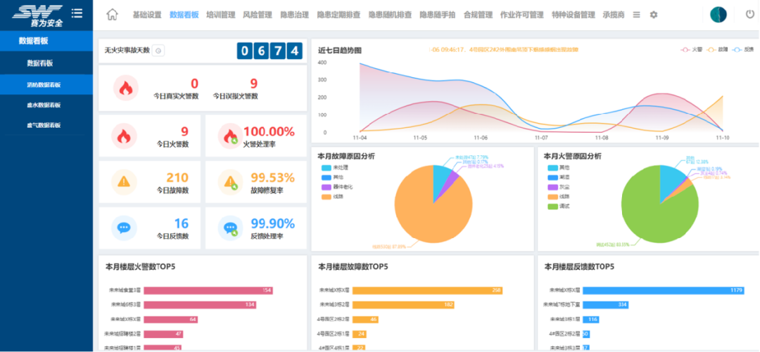760x352 pixels.
Task: Open the settings gear in top bar
Action: [654, 15]
